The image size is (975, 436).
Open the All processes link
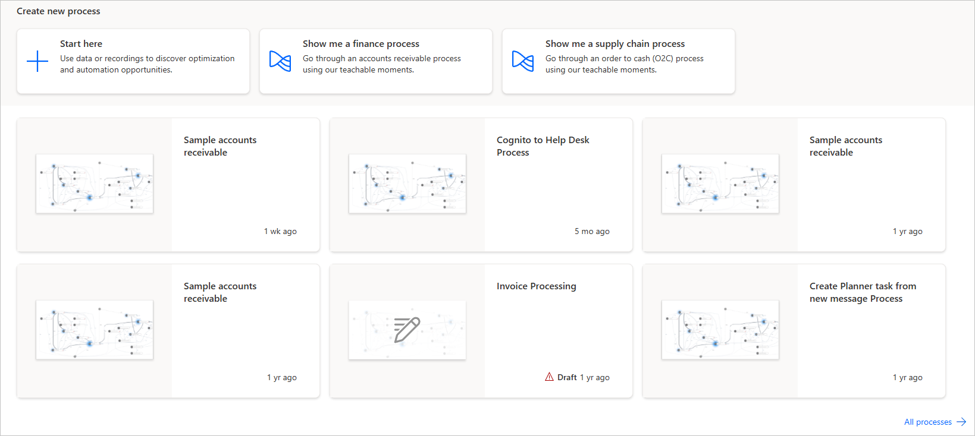click(x=927, y=422)
